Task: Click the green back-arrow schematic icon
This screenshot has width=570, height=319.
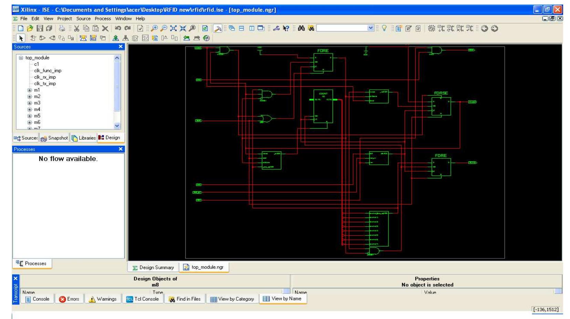Action: point(187,38)
